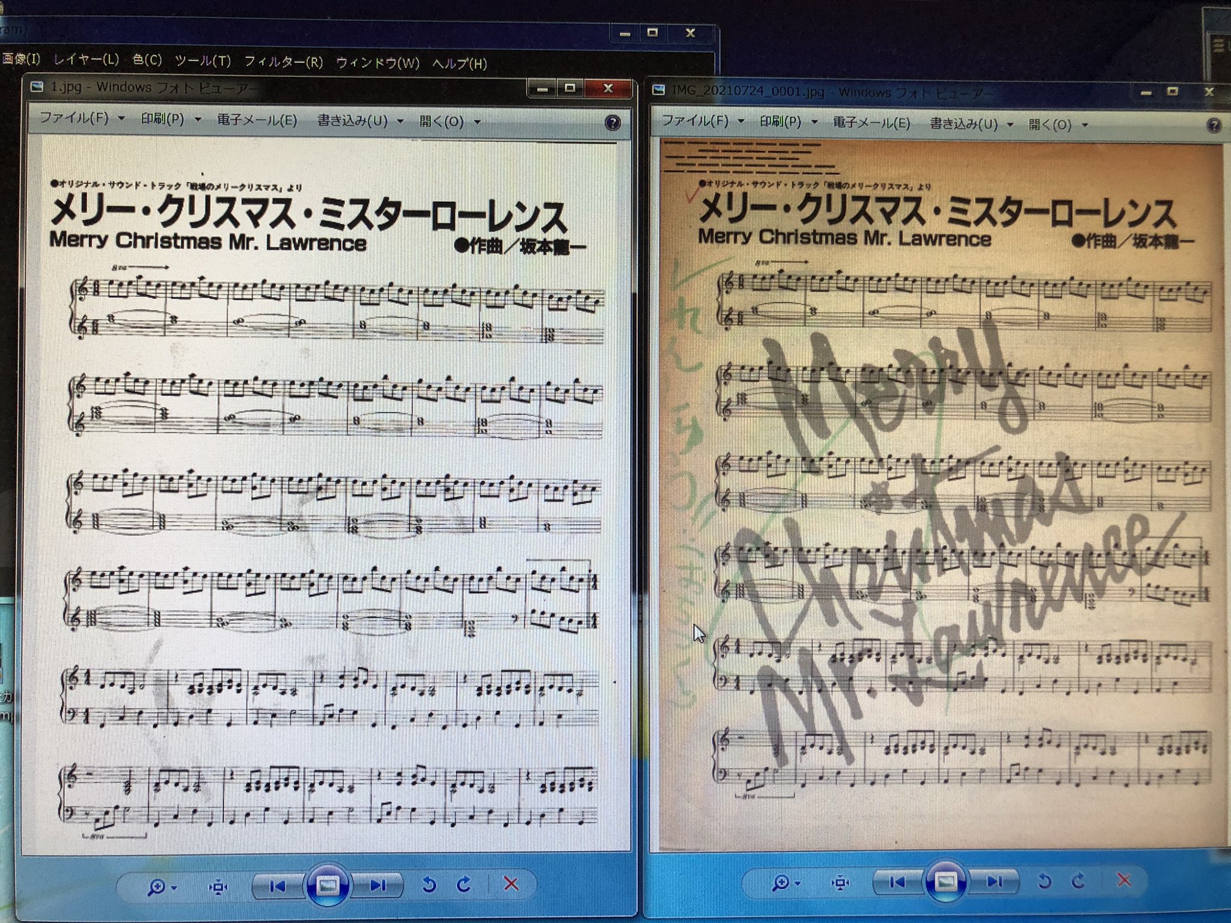Rotate counterclockwise in IMG_20210724_0001.jpg viewer
This screenshot has width=1231, height=923.
[x=1044, y=881]
